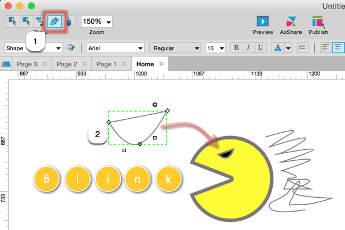The image size is (345, 230).
Task: Close the Page 2 tab
Action: click(x=84, y=64)
